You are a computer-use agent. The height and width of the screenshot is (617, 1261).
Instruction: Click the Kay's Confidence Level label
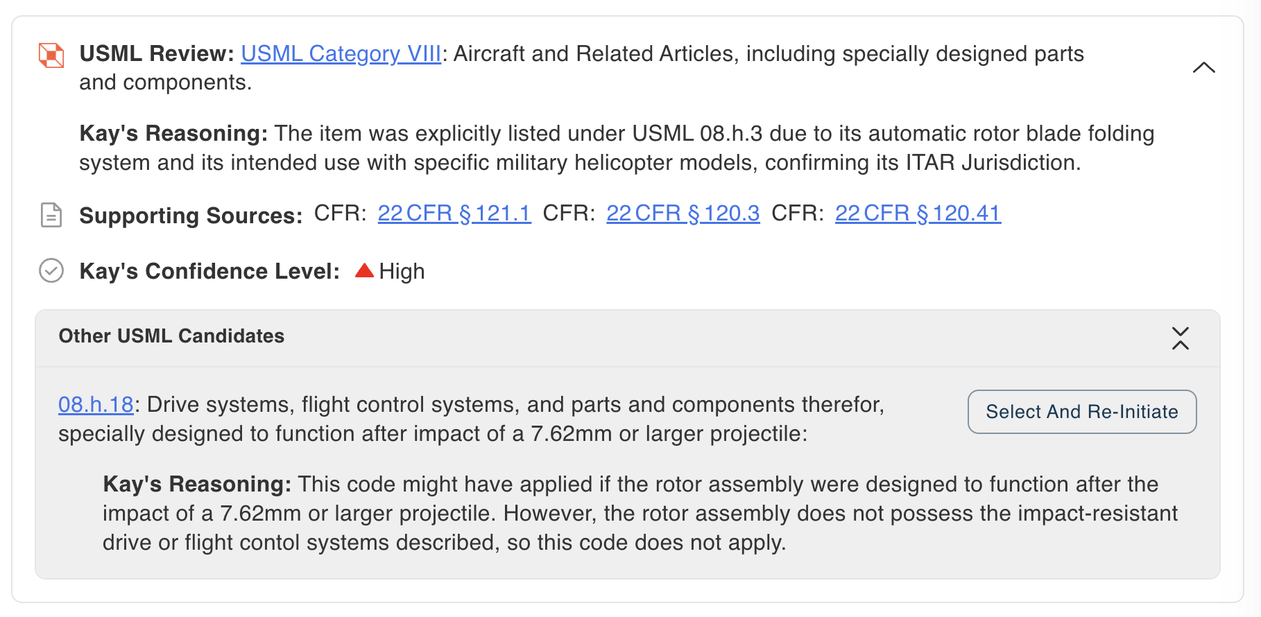pos(210,271)
